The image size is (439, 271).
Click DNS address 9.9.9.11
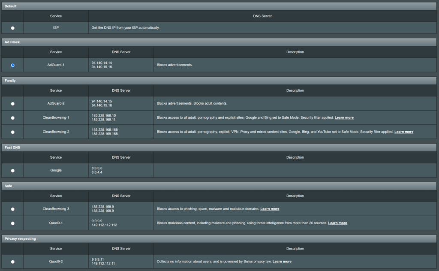point(98,259)
